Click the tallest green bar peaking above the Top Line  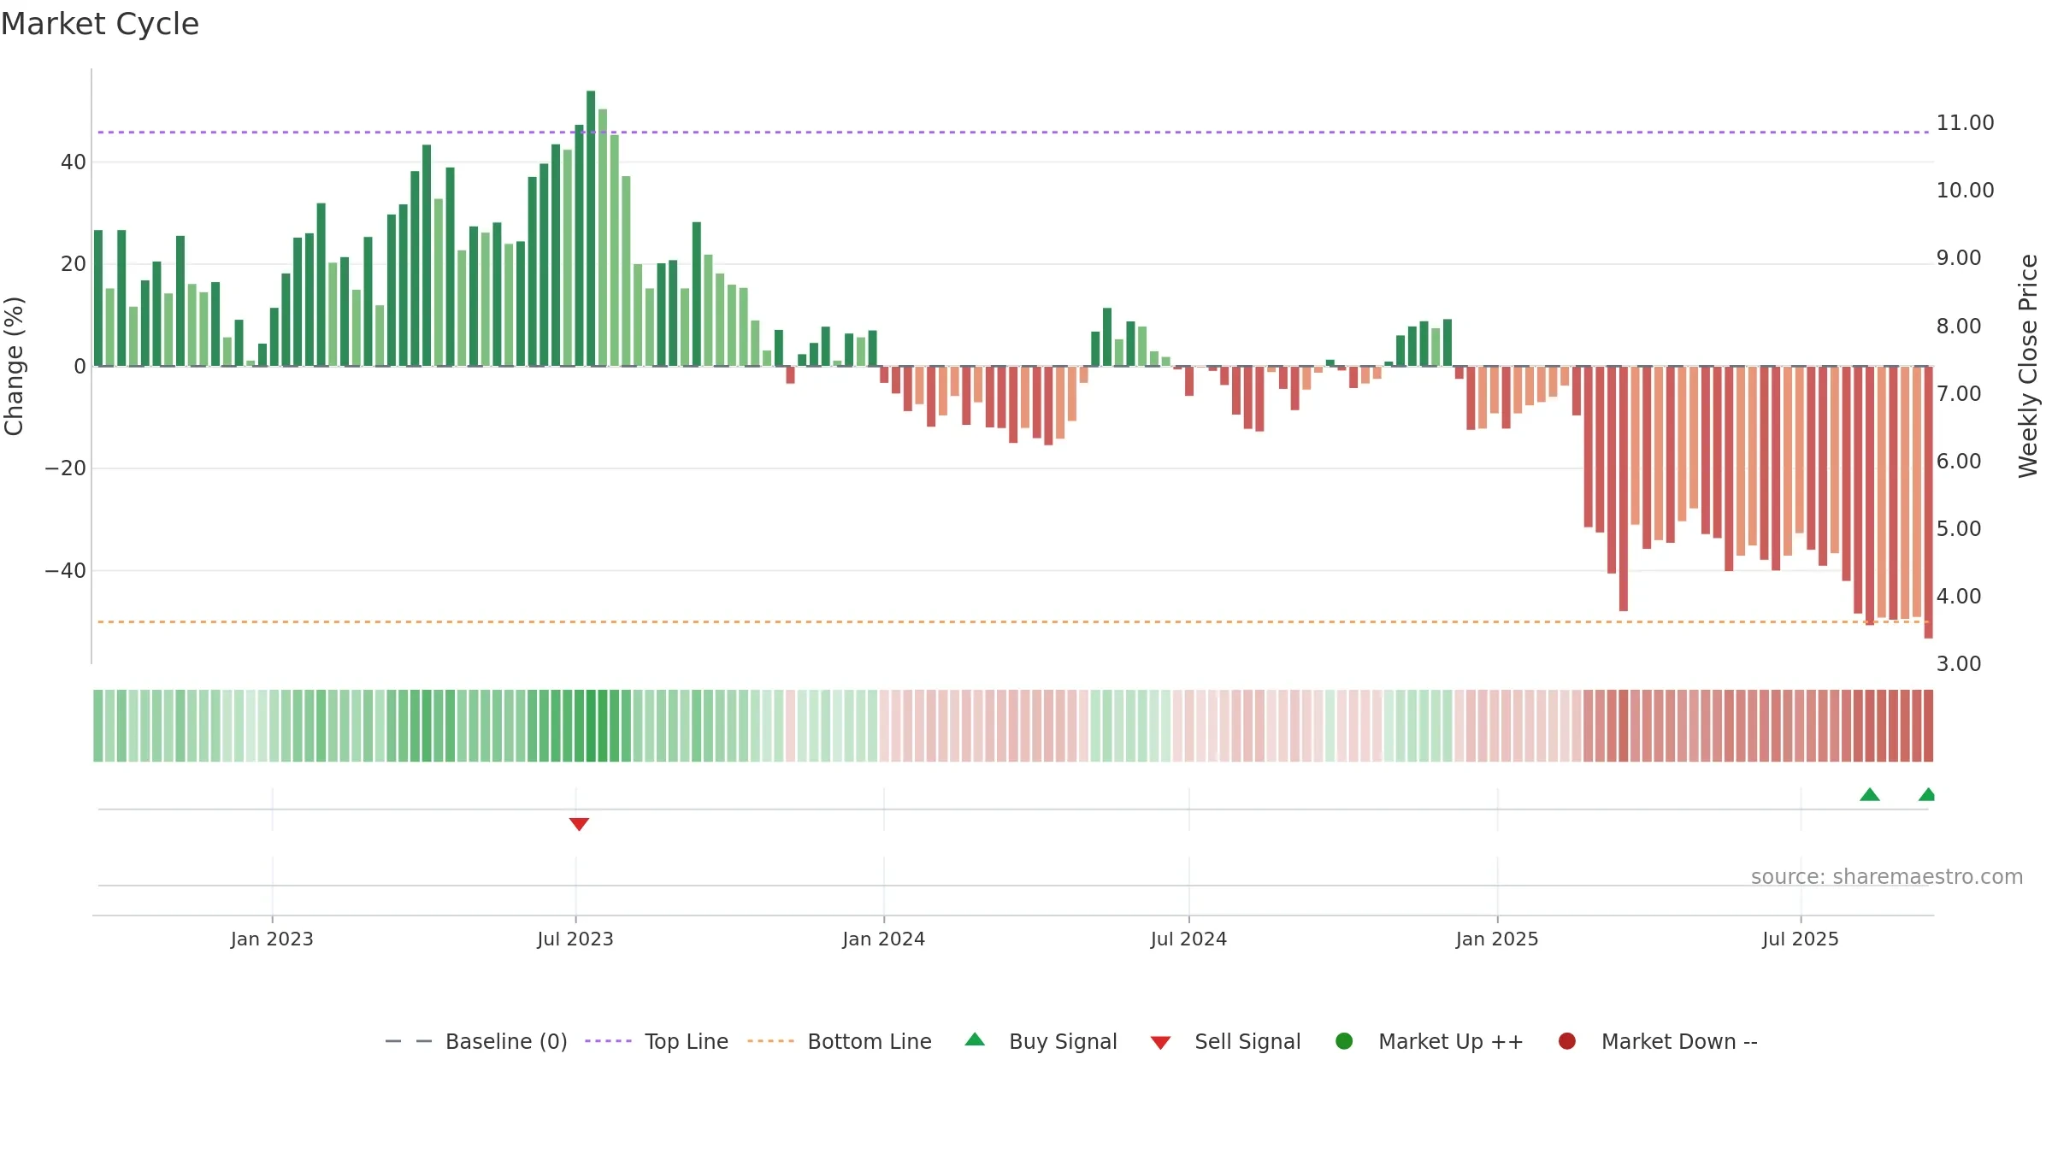[x=591, y=228]
